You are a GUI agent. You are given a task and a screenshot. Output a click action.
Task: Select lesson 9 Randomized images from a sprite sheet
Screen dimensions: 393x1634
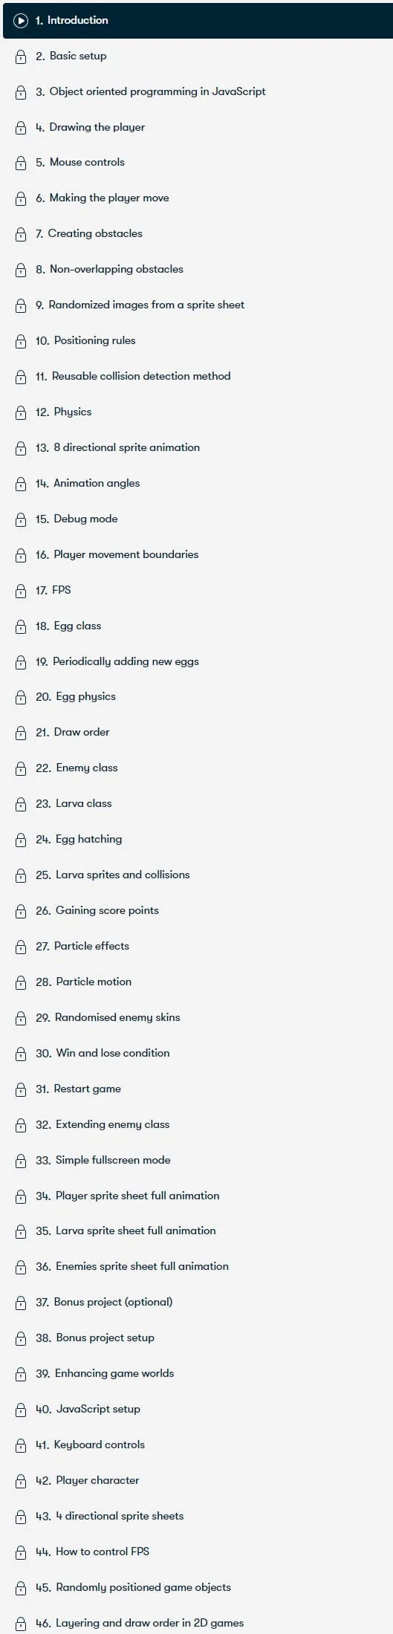198,305
